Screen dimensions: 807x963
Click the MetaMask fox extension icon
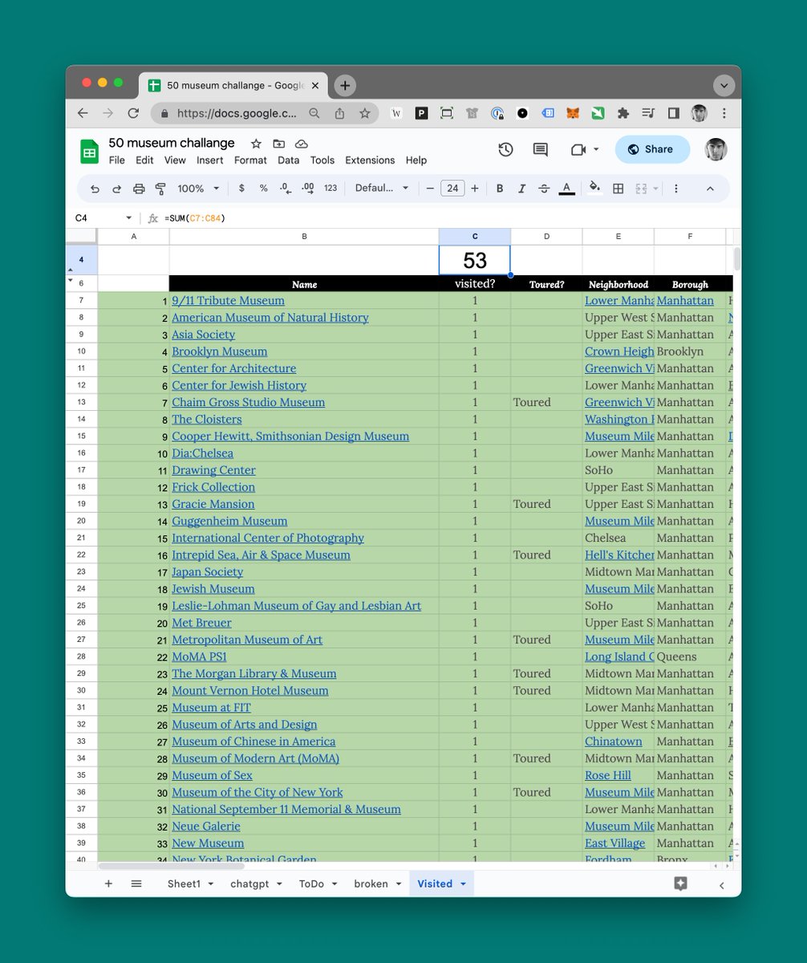tap(573, 113)
